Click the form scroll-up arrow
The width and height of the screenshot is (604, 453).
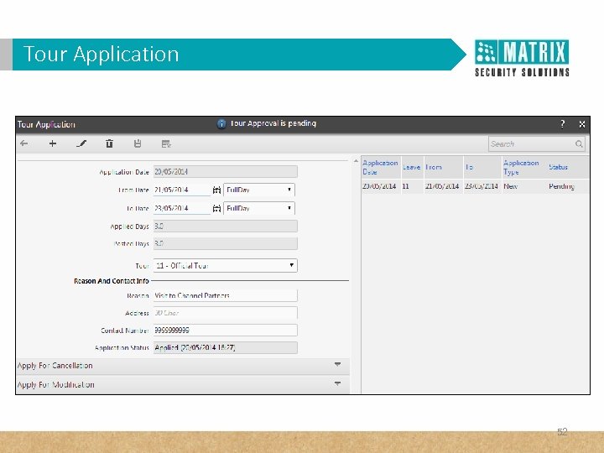pos(356,161)
